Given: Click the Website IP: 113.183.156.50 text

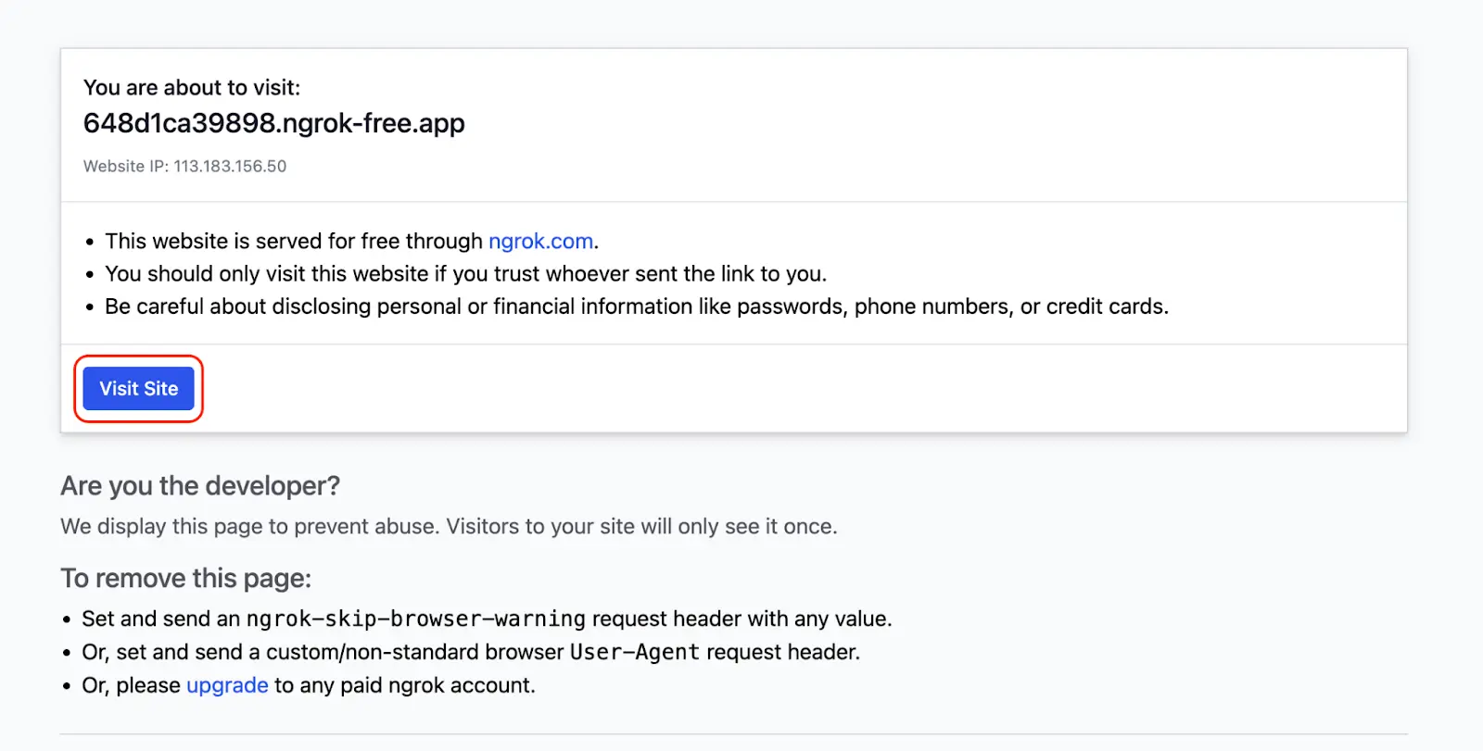Looking at the screenshot, I should click(x=184, y=167).
